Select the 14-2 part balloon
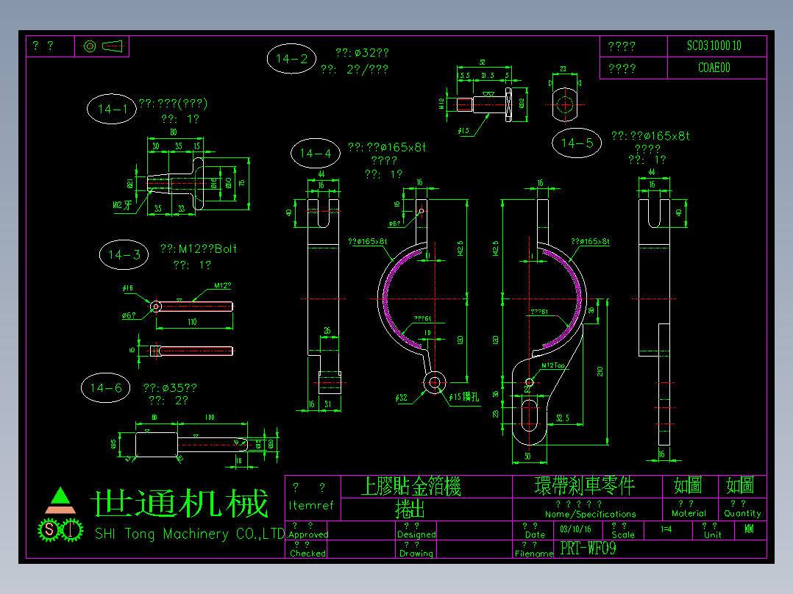This screenshot has height=594, width=793. tap(291, 59)
